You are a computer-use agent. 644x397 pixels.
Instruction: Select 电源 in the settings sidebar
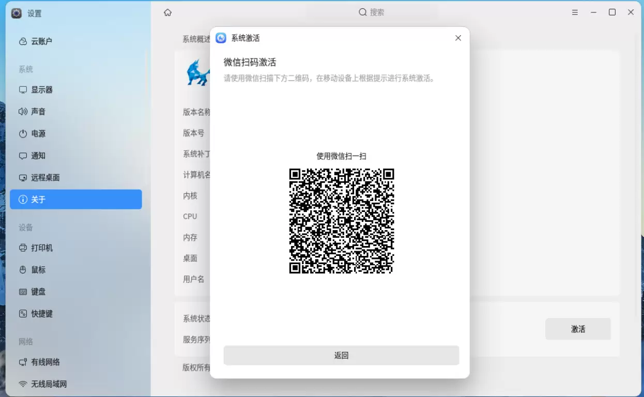[75, 133]
